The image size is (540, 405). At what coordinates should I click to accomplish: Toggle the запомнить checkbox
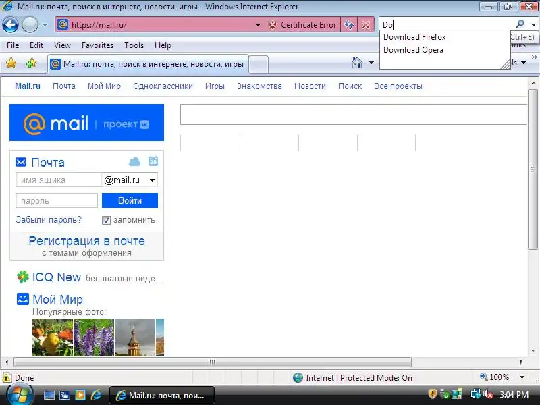coord(106,220)
